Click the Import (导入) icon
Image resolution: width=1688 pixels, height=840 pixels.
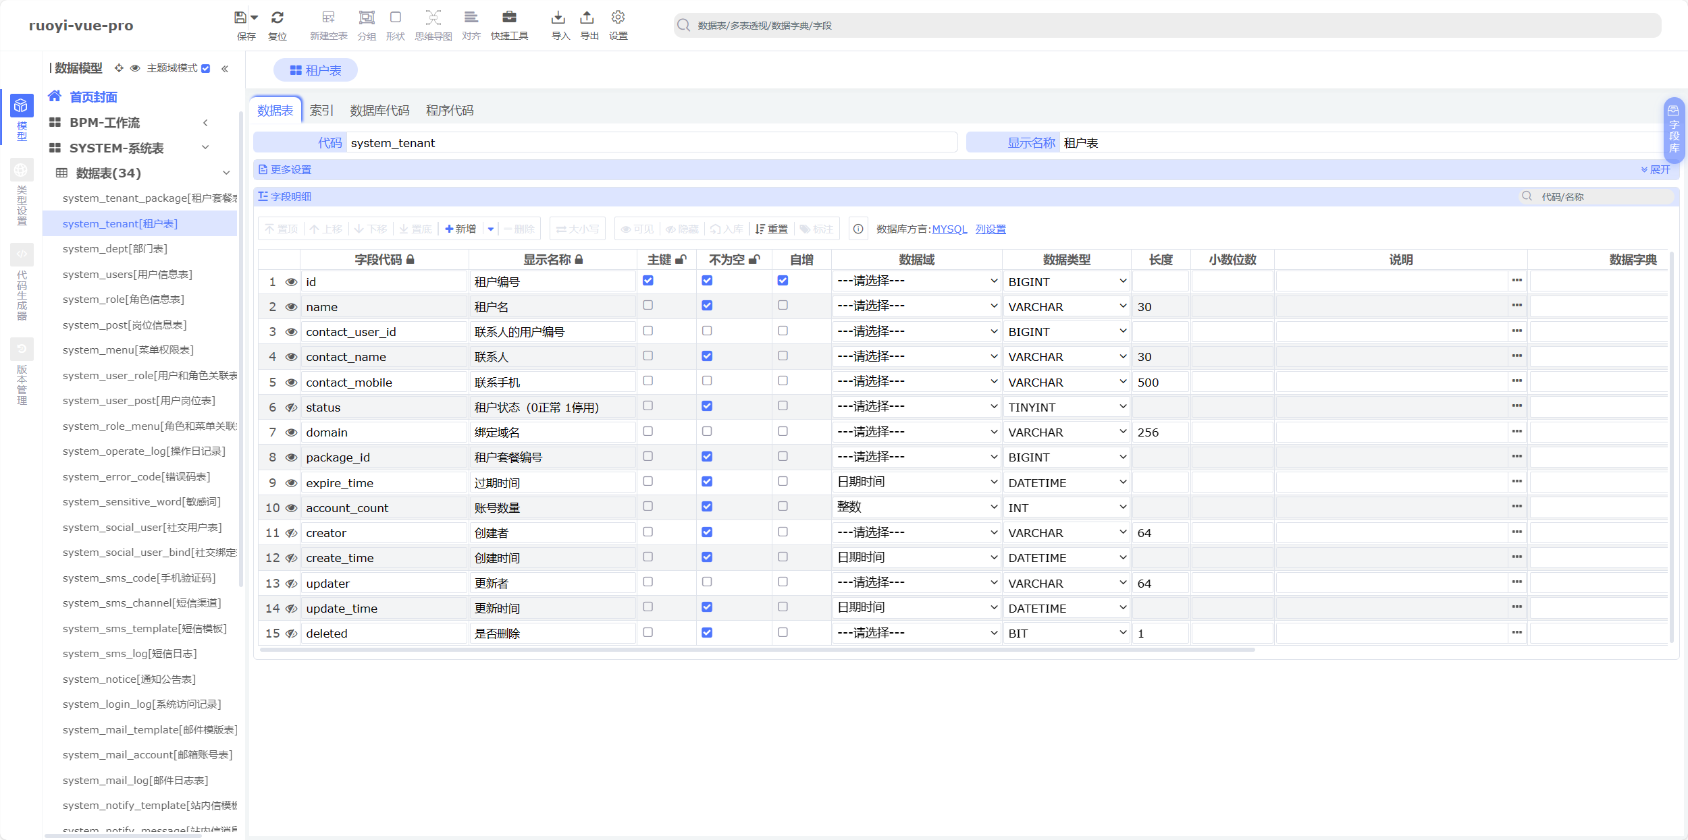point(558,18)
